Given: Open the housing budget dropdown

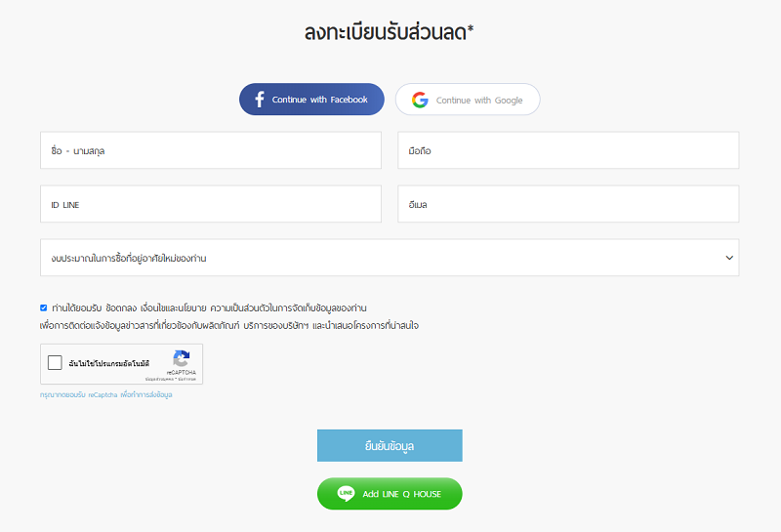Looking at the screenshot, I should [x=390, y=258].
